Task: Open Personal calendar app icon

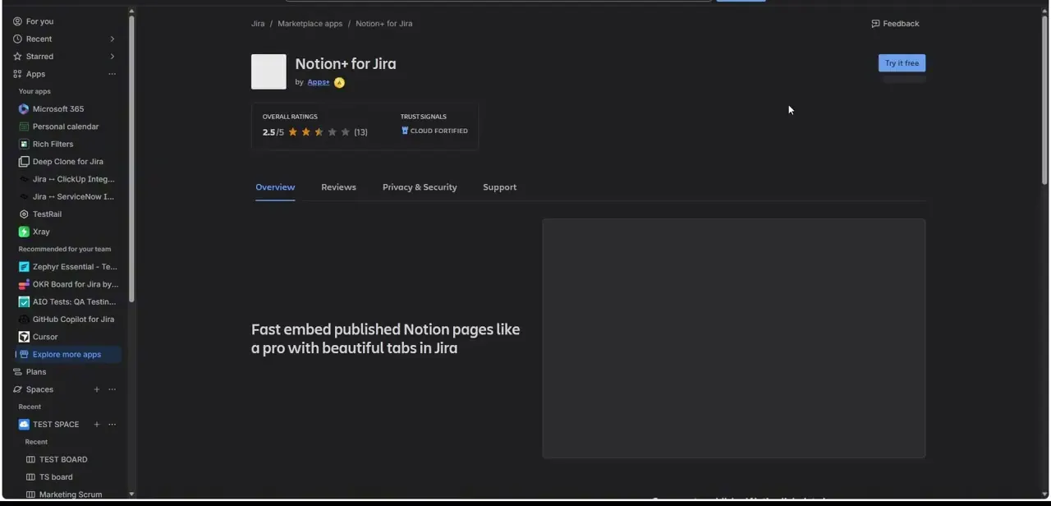Action: tap(24, 126)
